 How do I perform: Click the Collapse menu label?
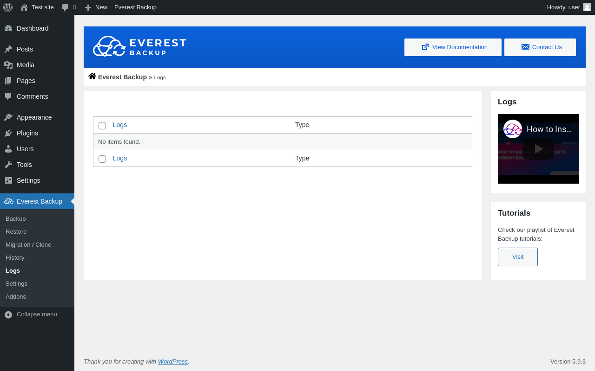(x=37, y=314)
